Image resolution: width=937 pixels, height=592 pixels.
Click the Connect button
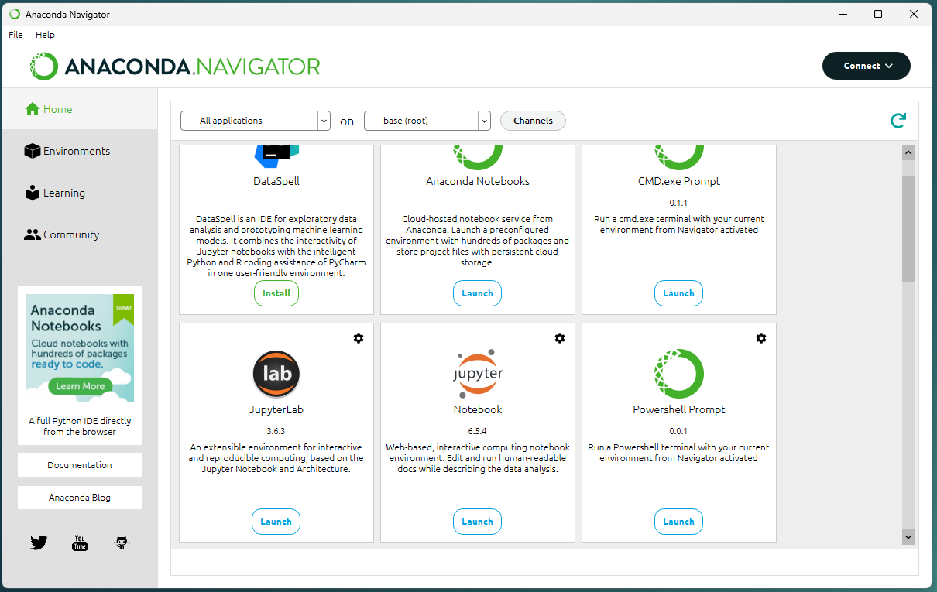click(867, 66)
